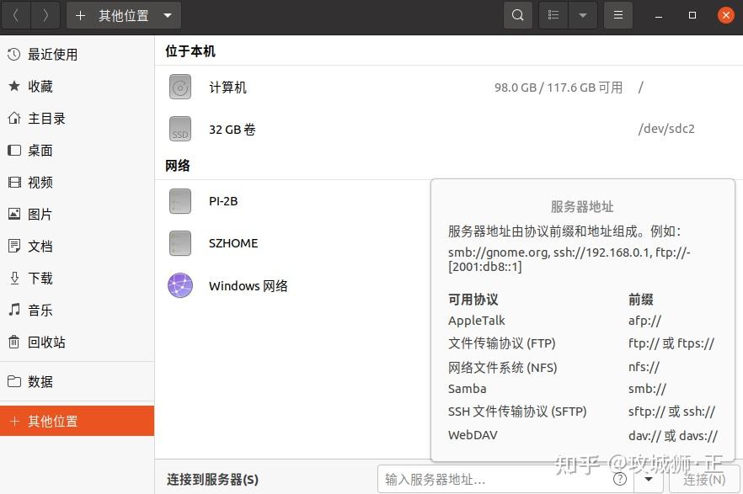Click the 连接(N) connect button
The image size is (743, 494).
(x=703, y=479)
